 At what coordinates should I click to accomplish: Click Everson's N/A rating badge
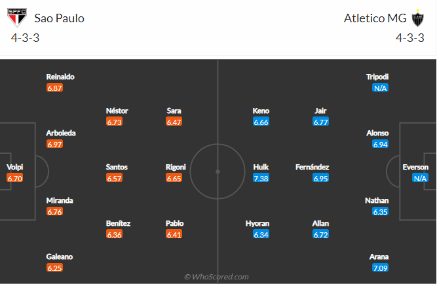420,178
